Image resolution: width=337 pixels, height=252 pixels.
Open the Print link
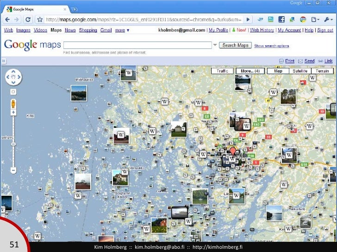[x=290, y=61]
